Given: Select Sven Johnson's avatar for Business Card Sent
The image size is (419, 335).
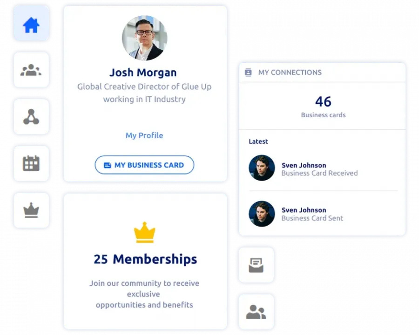Looking at the screenshot, I should (262, 214).
